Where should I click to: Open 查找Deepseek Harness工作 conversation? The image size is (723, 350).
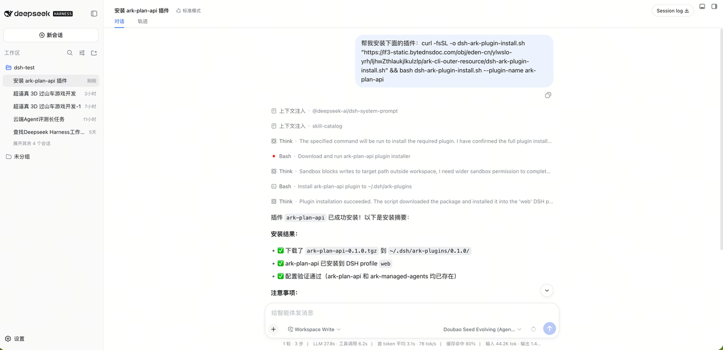[x=51, y=132]
